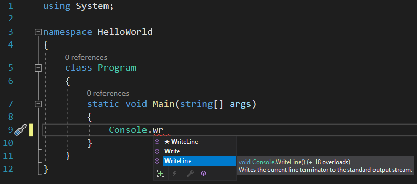417x184 pixels.
Task: Click the using keyword on line 1
Action: coord(57,6)
